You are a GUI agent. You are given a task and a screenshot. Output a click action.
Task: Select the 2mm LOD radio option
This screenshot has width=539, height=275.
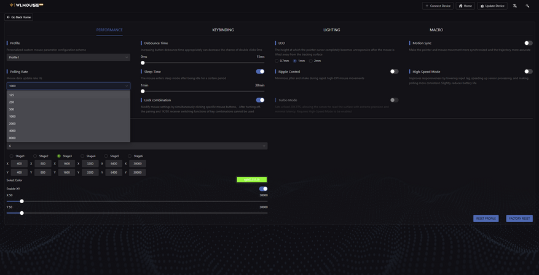pos(315,61)
